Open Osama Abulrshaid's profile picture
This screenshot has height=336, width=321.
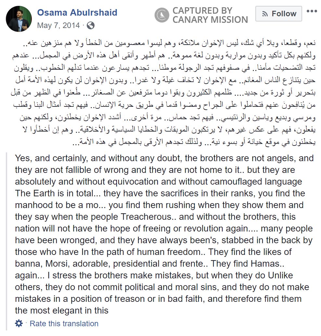(x=19, y=19)
